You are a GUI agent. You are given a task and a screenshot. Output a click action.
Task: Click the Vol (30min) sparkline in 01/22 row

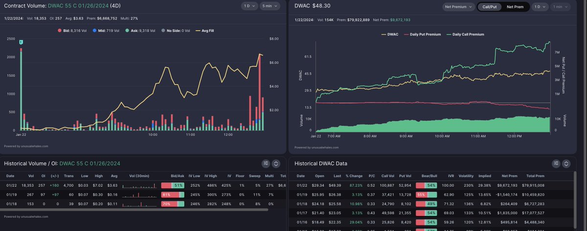[139, 186]
